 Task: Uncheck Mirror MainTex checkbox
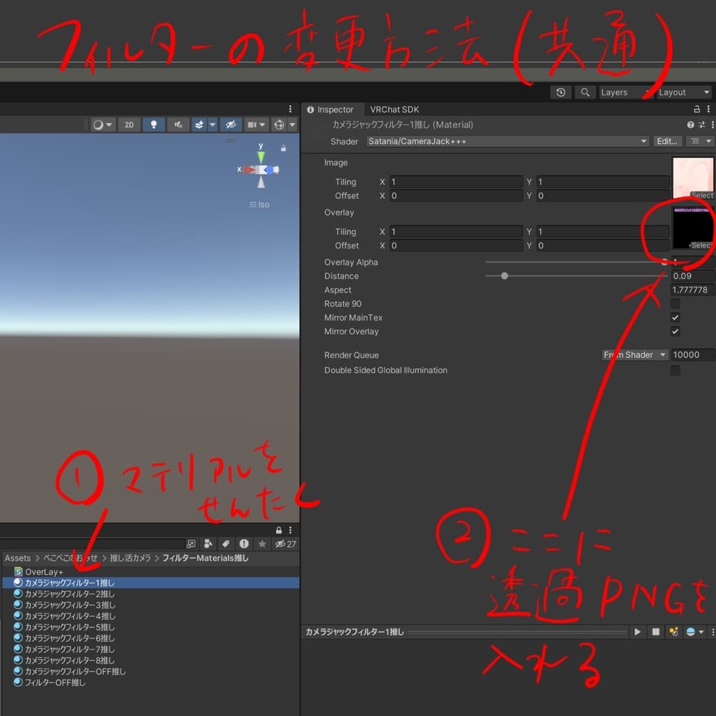tap(675, 317)
